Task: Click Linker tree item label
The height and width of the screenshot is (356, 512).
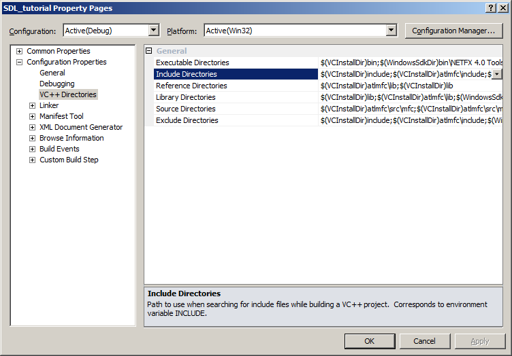Action: (x=49, y=105)
